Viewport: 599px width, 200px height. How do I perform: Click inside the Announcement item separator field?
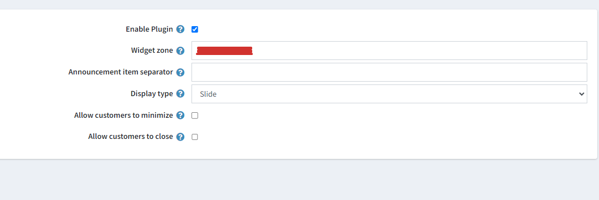pyautogui.click(x=389, y=72)
